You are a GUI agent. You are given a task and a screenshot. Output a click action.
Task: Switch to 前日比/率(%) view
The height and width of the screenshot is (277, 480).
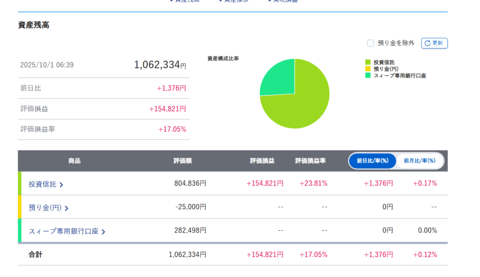(x=373, y=161)
